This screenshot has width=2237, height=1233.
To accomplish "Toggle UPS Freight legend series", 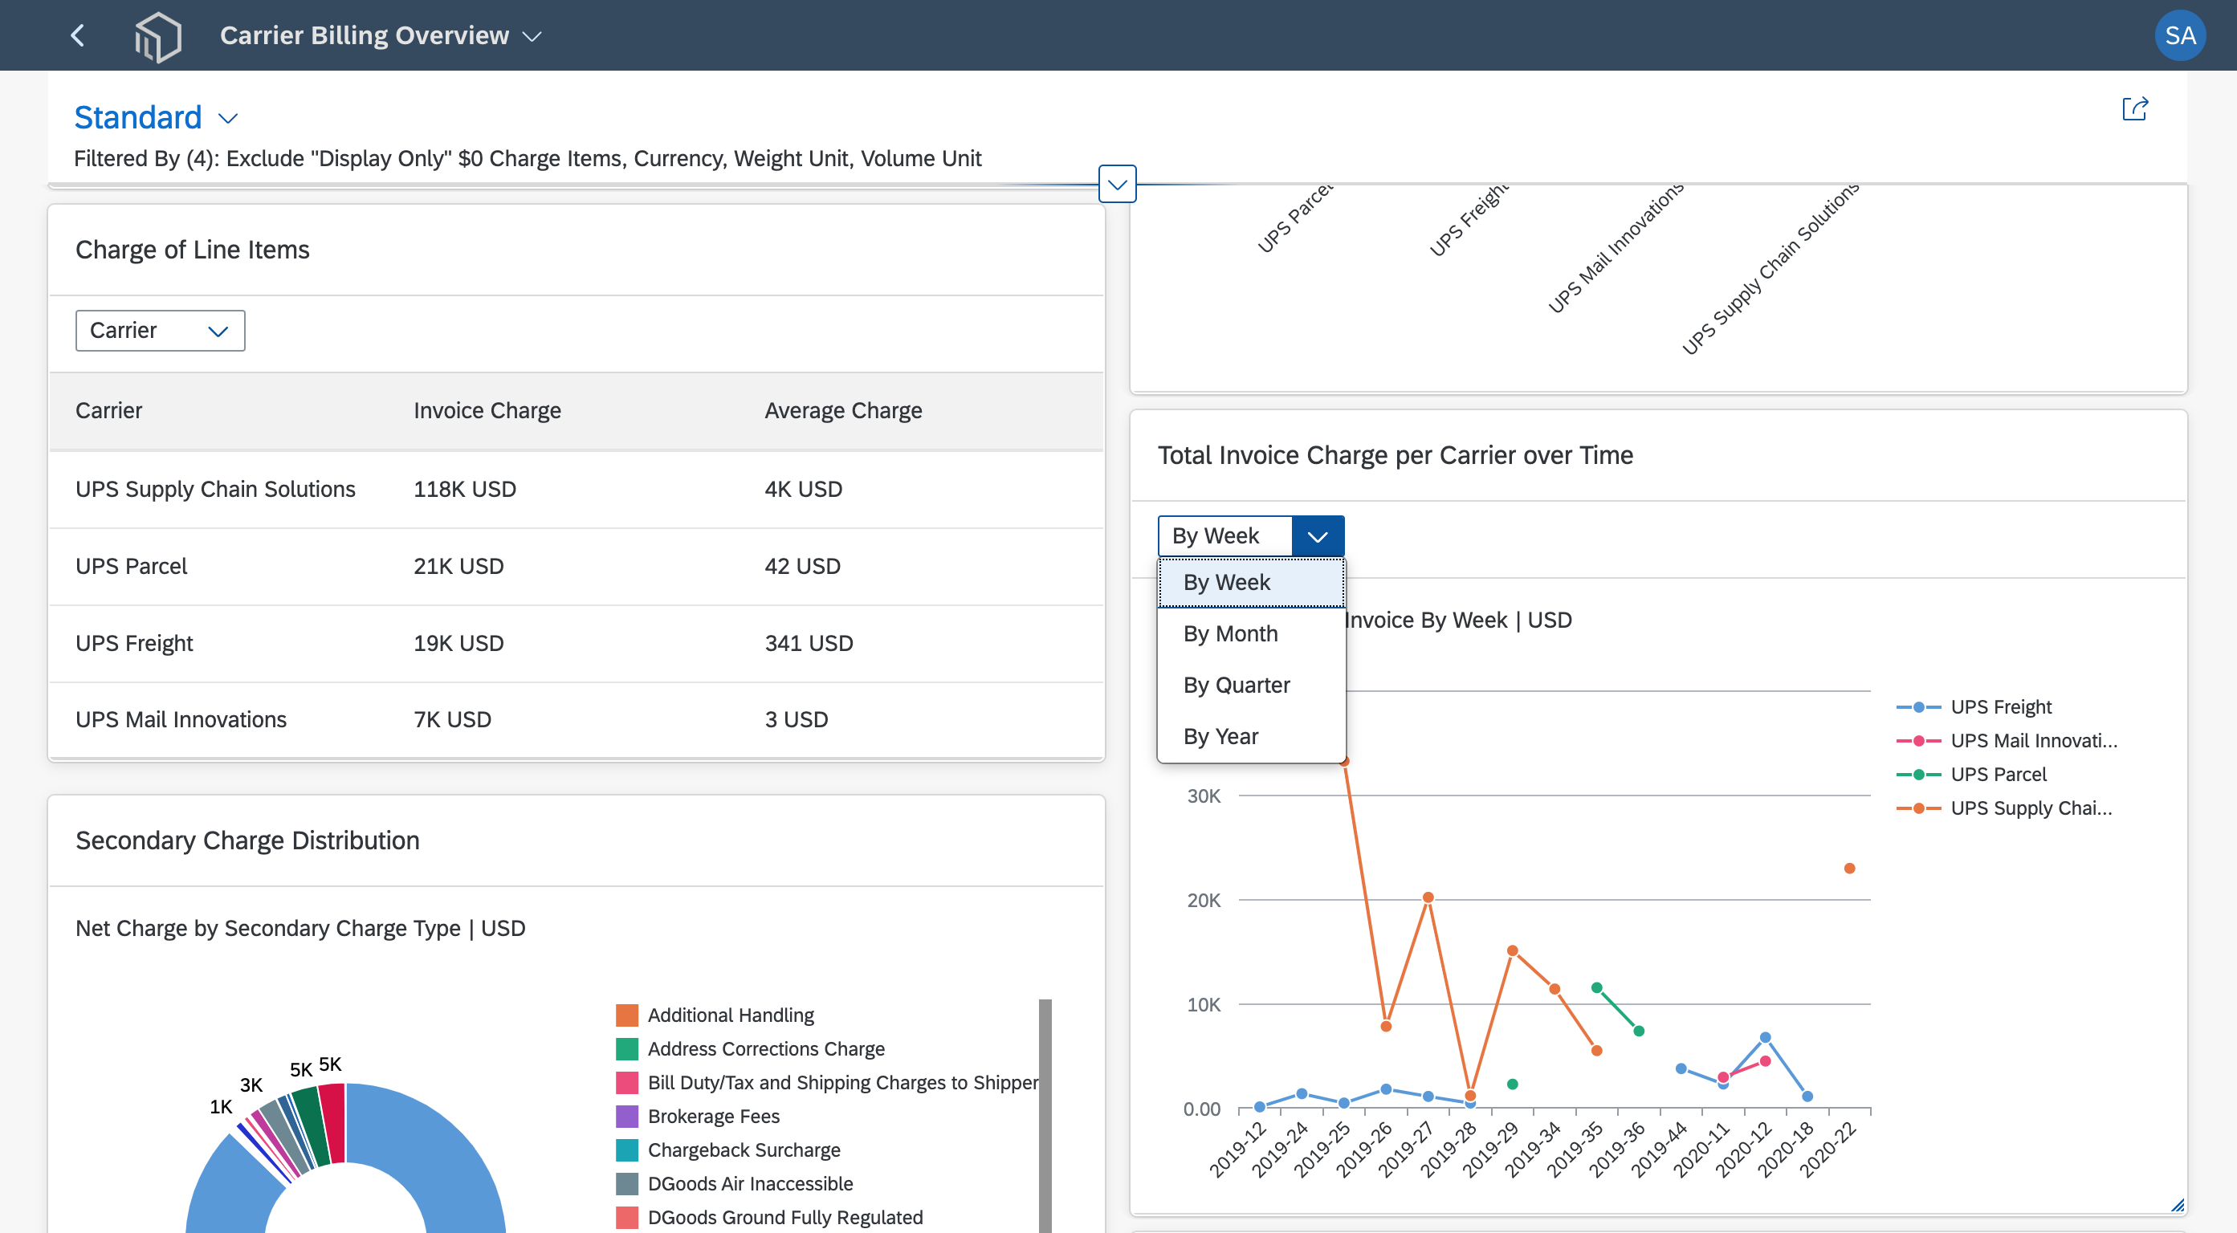I will (1974, 706).
